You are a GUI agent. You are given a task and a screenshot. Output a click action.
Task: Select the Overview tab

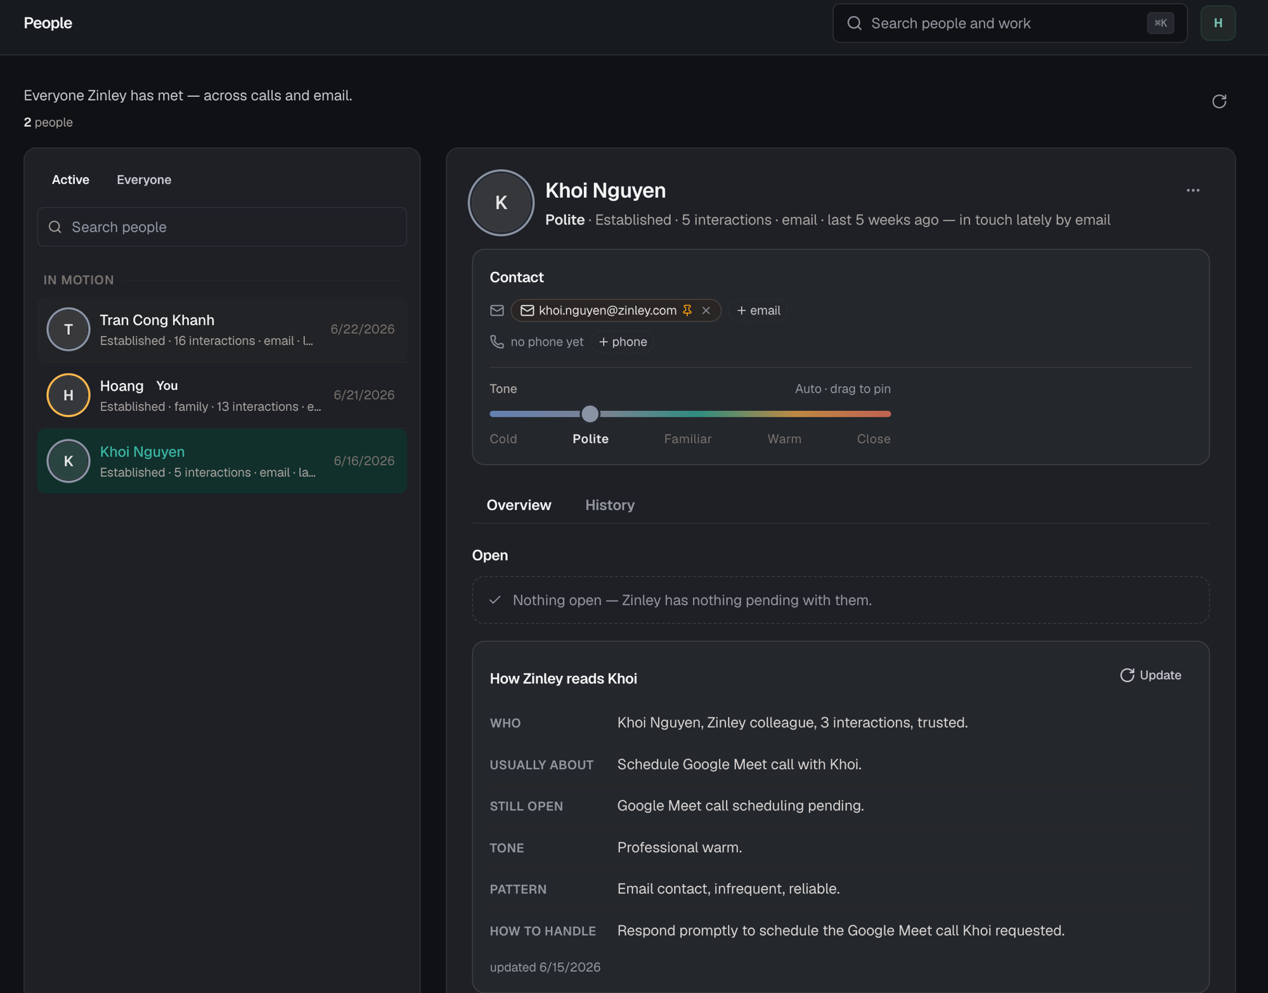519,505
